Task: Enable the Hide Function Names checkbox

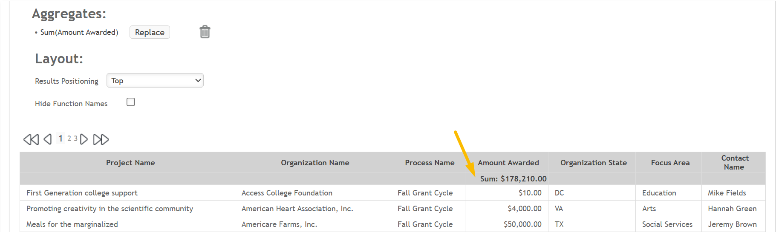Action: click(131, 102)
